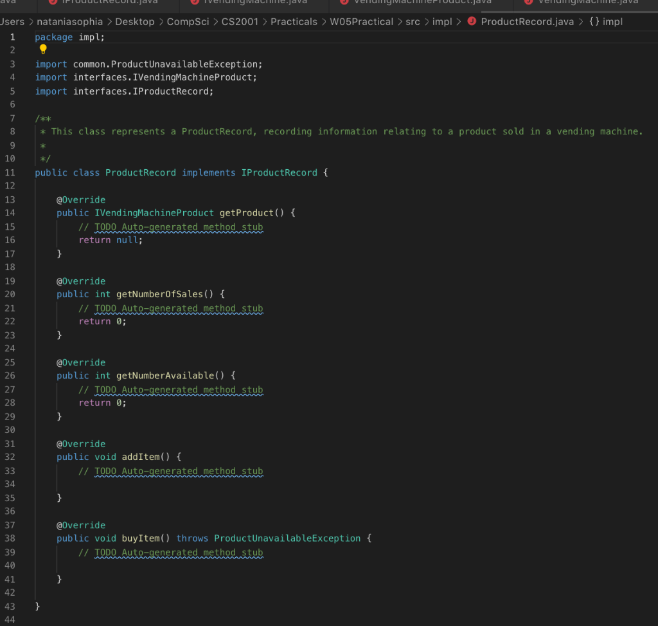Image resolution: width=658 pixels, height=626 pixels.
Task: Click the TODO comment on line 27
Action: coord(171,389)
